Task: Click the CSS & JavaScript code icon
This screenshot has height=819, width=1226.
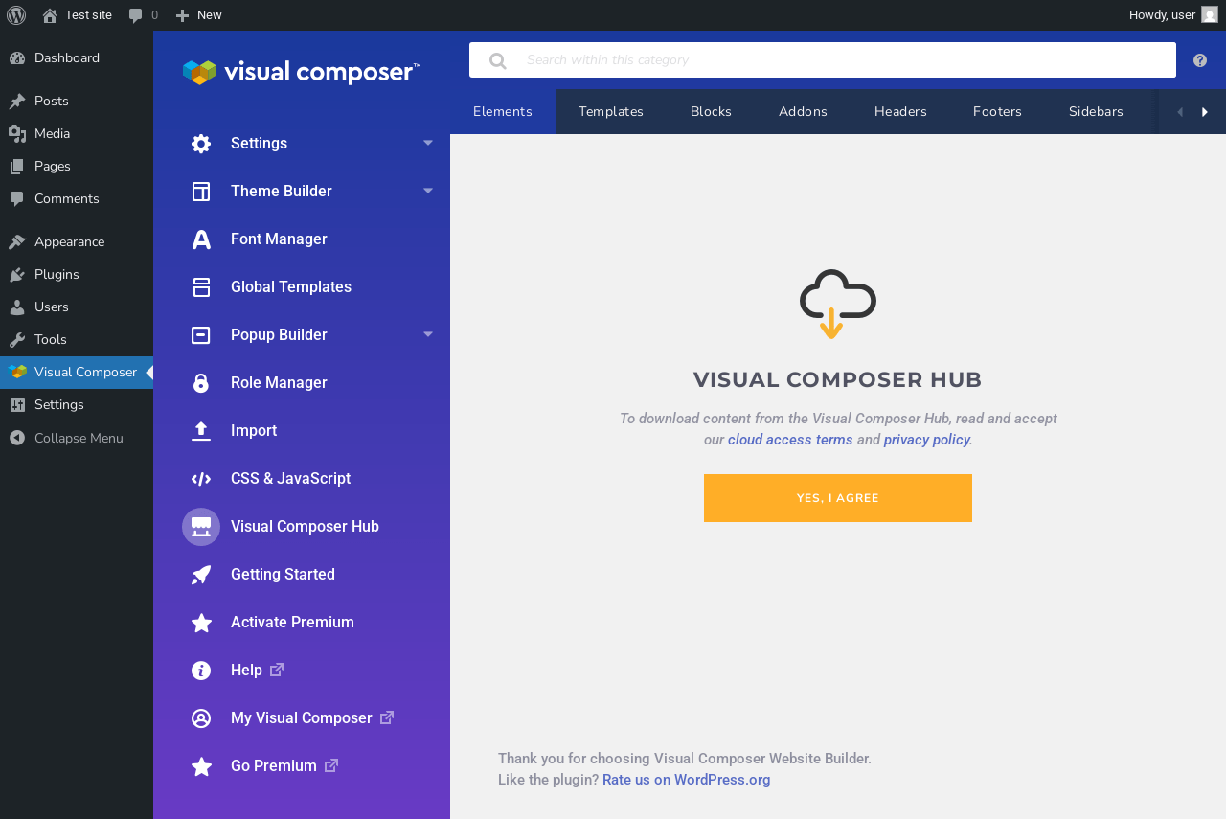Action: click(x=201, y=479)
